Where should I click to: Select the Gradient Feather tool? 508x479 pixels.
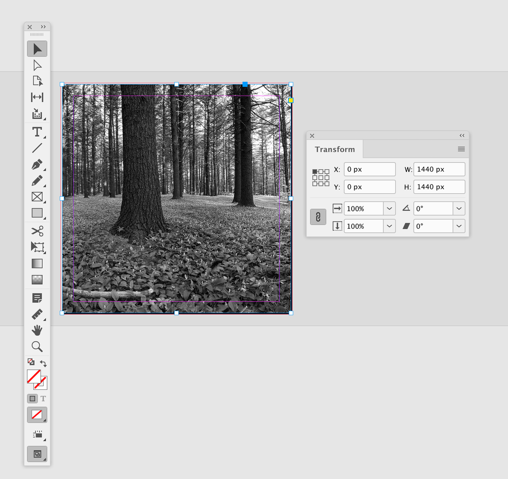pyautogui.click(x=37, y=280)
